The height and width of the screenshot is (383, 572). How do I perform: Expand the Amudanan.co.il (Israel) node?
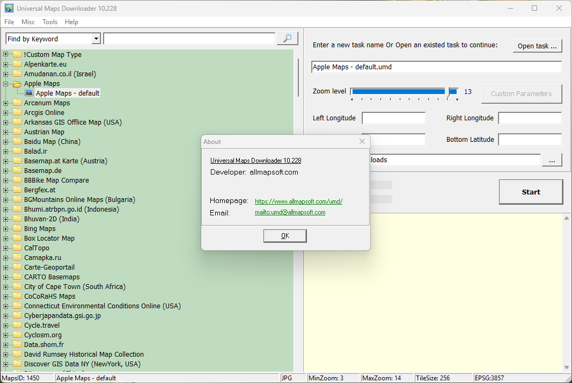tap(5, 74)
